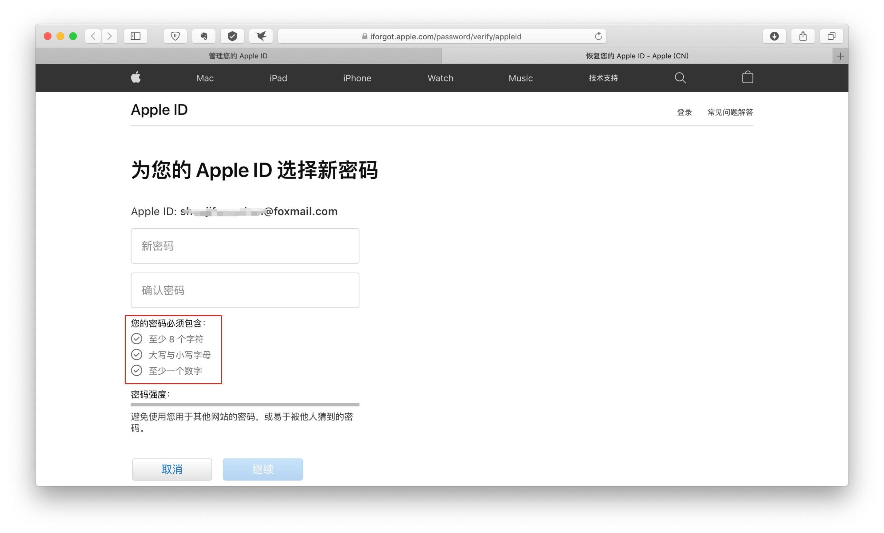Open the shield extension icon with letter
Viewport: 884px width, 533px height.
[x=175, y=36]
